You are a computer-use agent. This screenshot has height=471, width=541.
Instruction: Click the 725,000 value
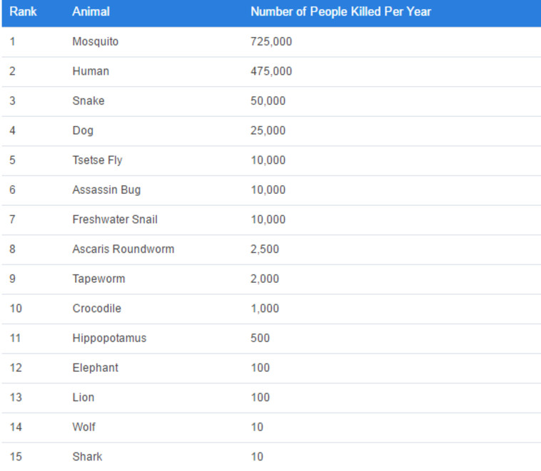coord(271,42)
